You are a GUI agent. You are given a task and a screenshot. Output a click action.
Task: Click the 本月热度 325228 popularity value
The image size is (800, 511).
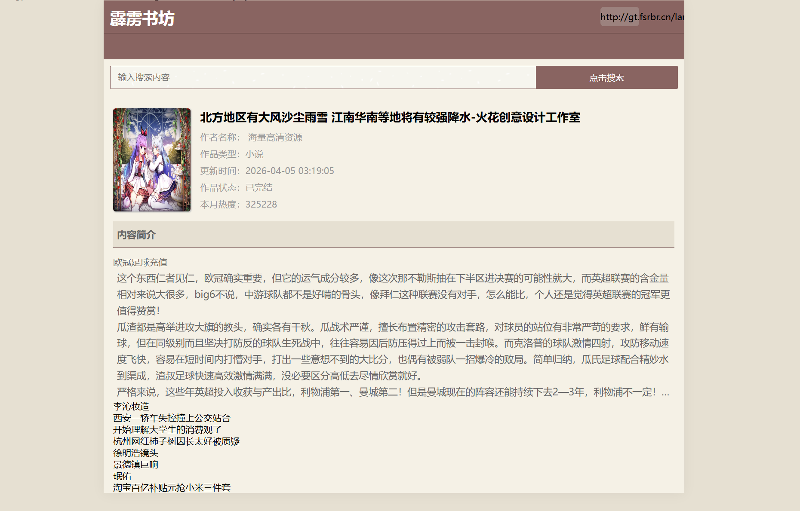pyautogui.click(x=261, y=205)
